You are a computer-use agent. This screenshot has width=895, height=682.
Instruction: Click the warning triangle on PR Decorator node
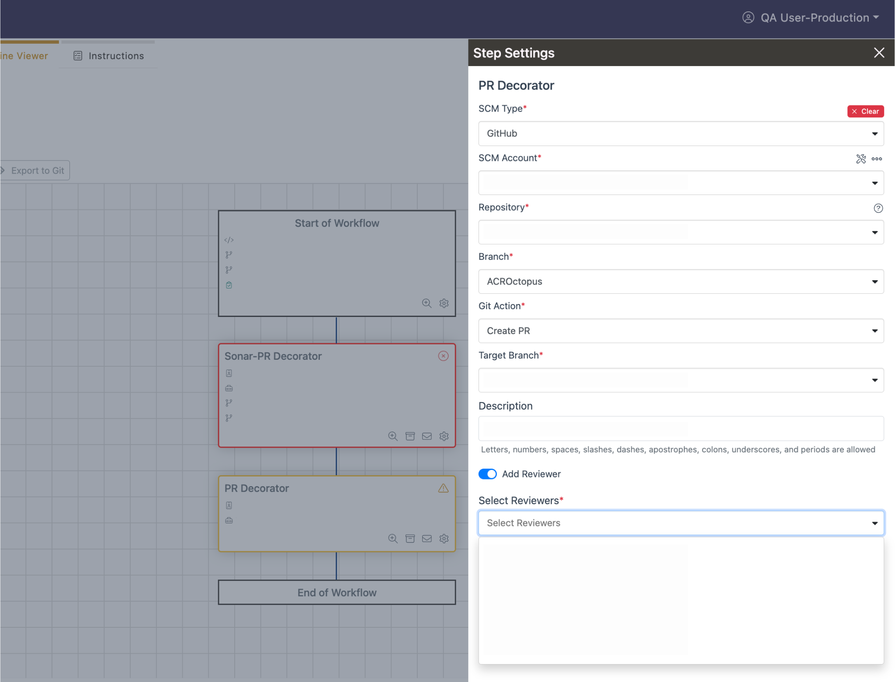pyautogui.click(x=443, y=488)
